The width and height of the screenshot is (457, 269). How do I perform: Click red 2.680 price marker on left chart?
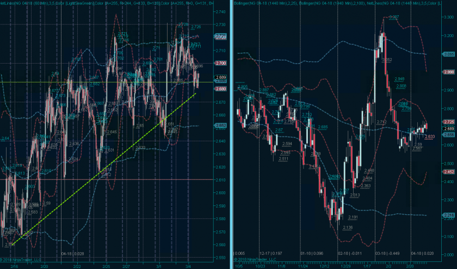(220, 89)
